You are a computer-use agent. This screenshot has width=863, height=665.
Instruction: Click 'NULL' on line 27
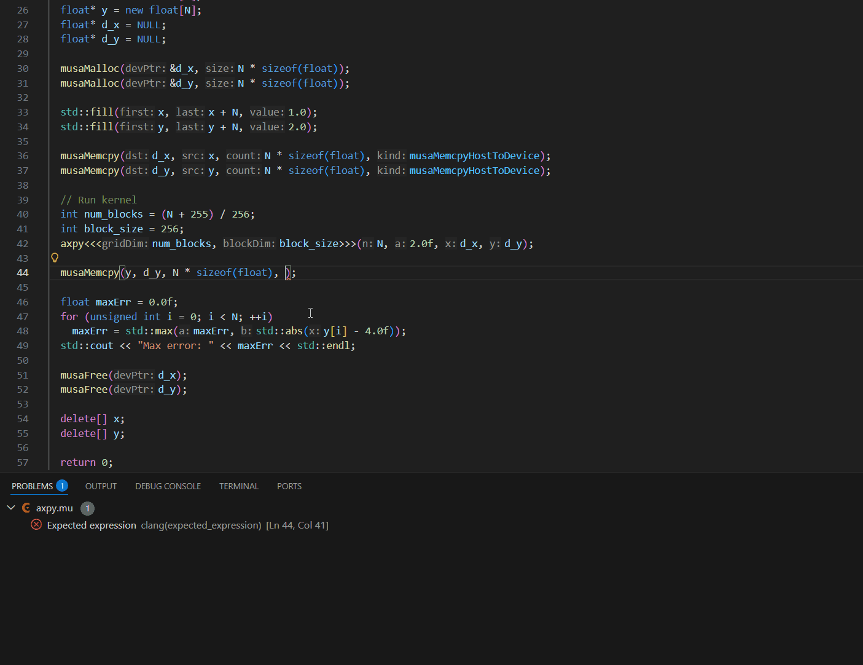149,25
